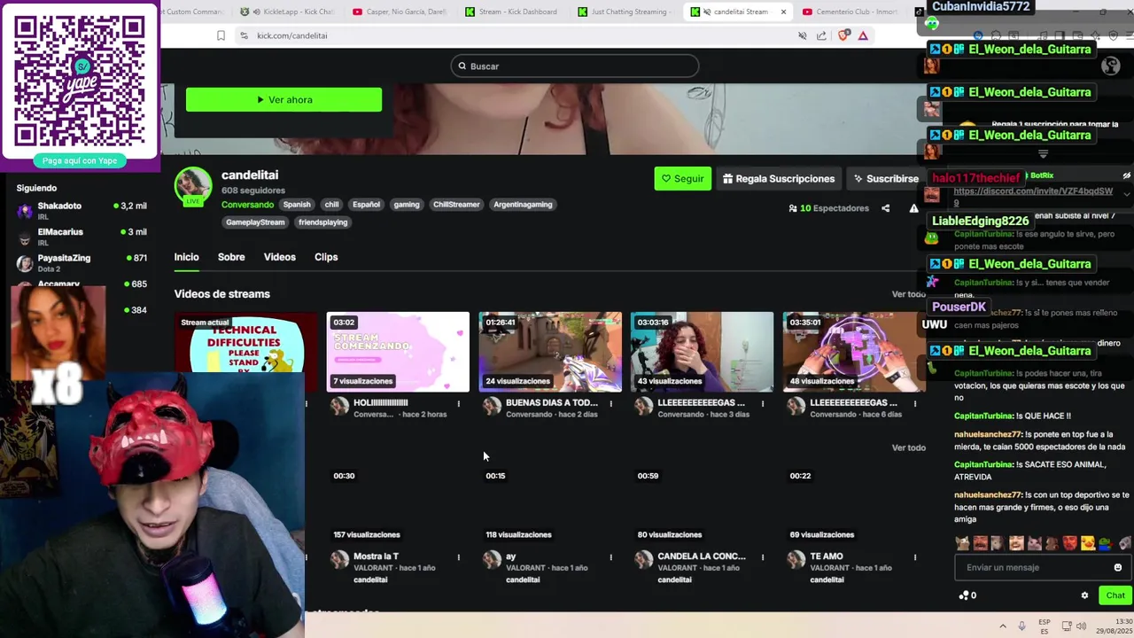Switch to the Inicio tab
This screenshot has width=1134, height=638.
point(186,257)
